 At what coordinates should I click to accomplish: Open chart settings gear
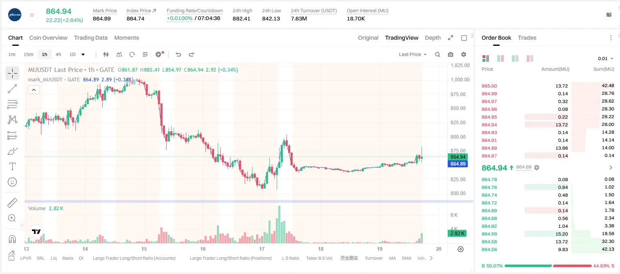coord(464,54)
